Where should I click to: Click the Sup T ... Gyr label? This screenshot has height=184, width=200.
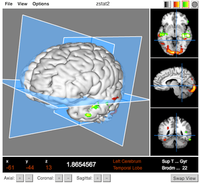pyautogui.click(x=174, y=161)
